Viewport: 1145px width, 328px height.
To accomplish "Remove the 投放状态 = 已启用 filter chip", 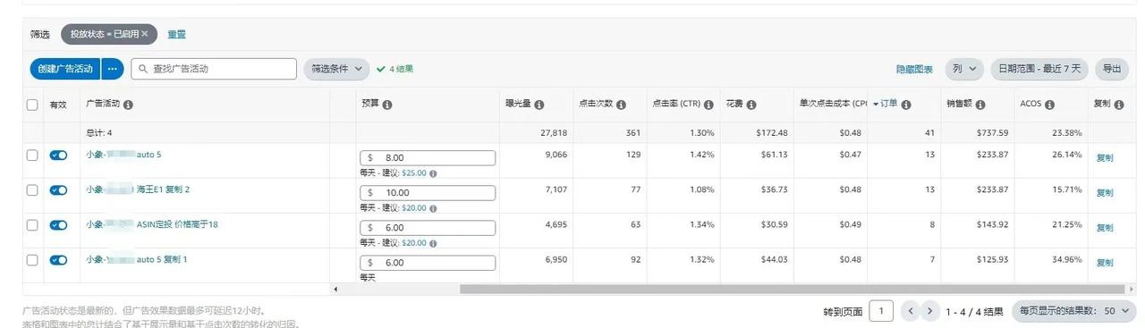I will coord(145,34).
